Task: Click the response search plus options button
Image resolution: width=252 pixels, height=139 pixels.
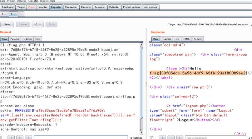Action: click(x=171, y=138)
